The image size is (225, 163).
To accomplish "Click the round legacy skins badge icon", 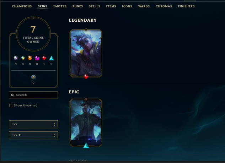I will coord(33,77).
